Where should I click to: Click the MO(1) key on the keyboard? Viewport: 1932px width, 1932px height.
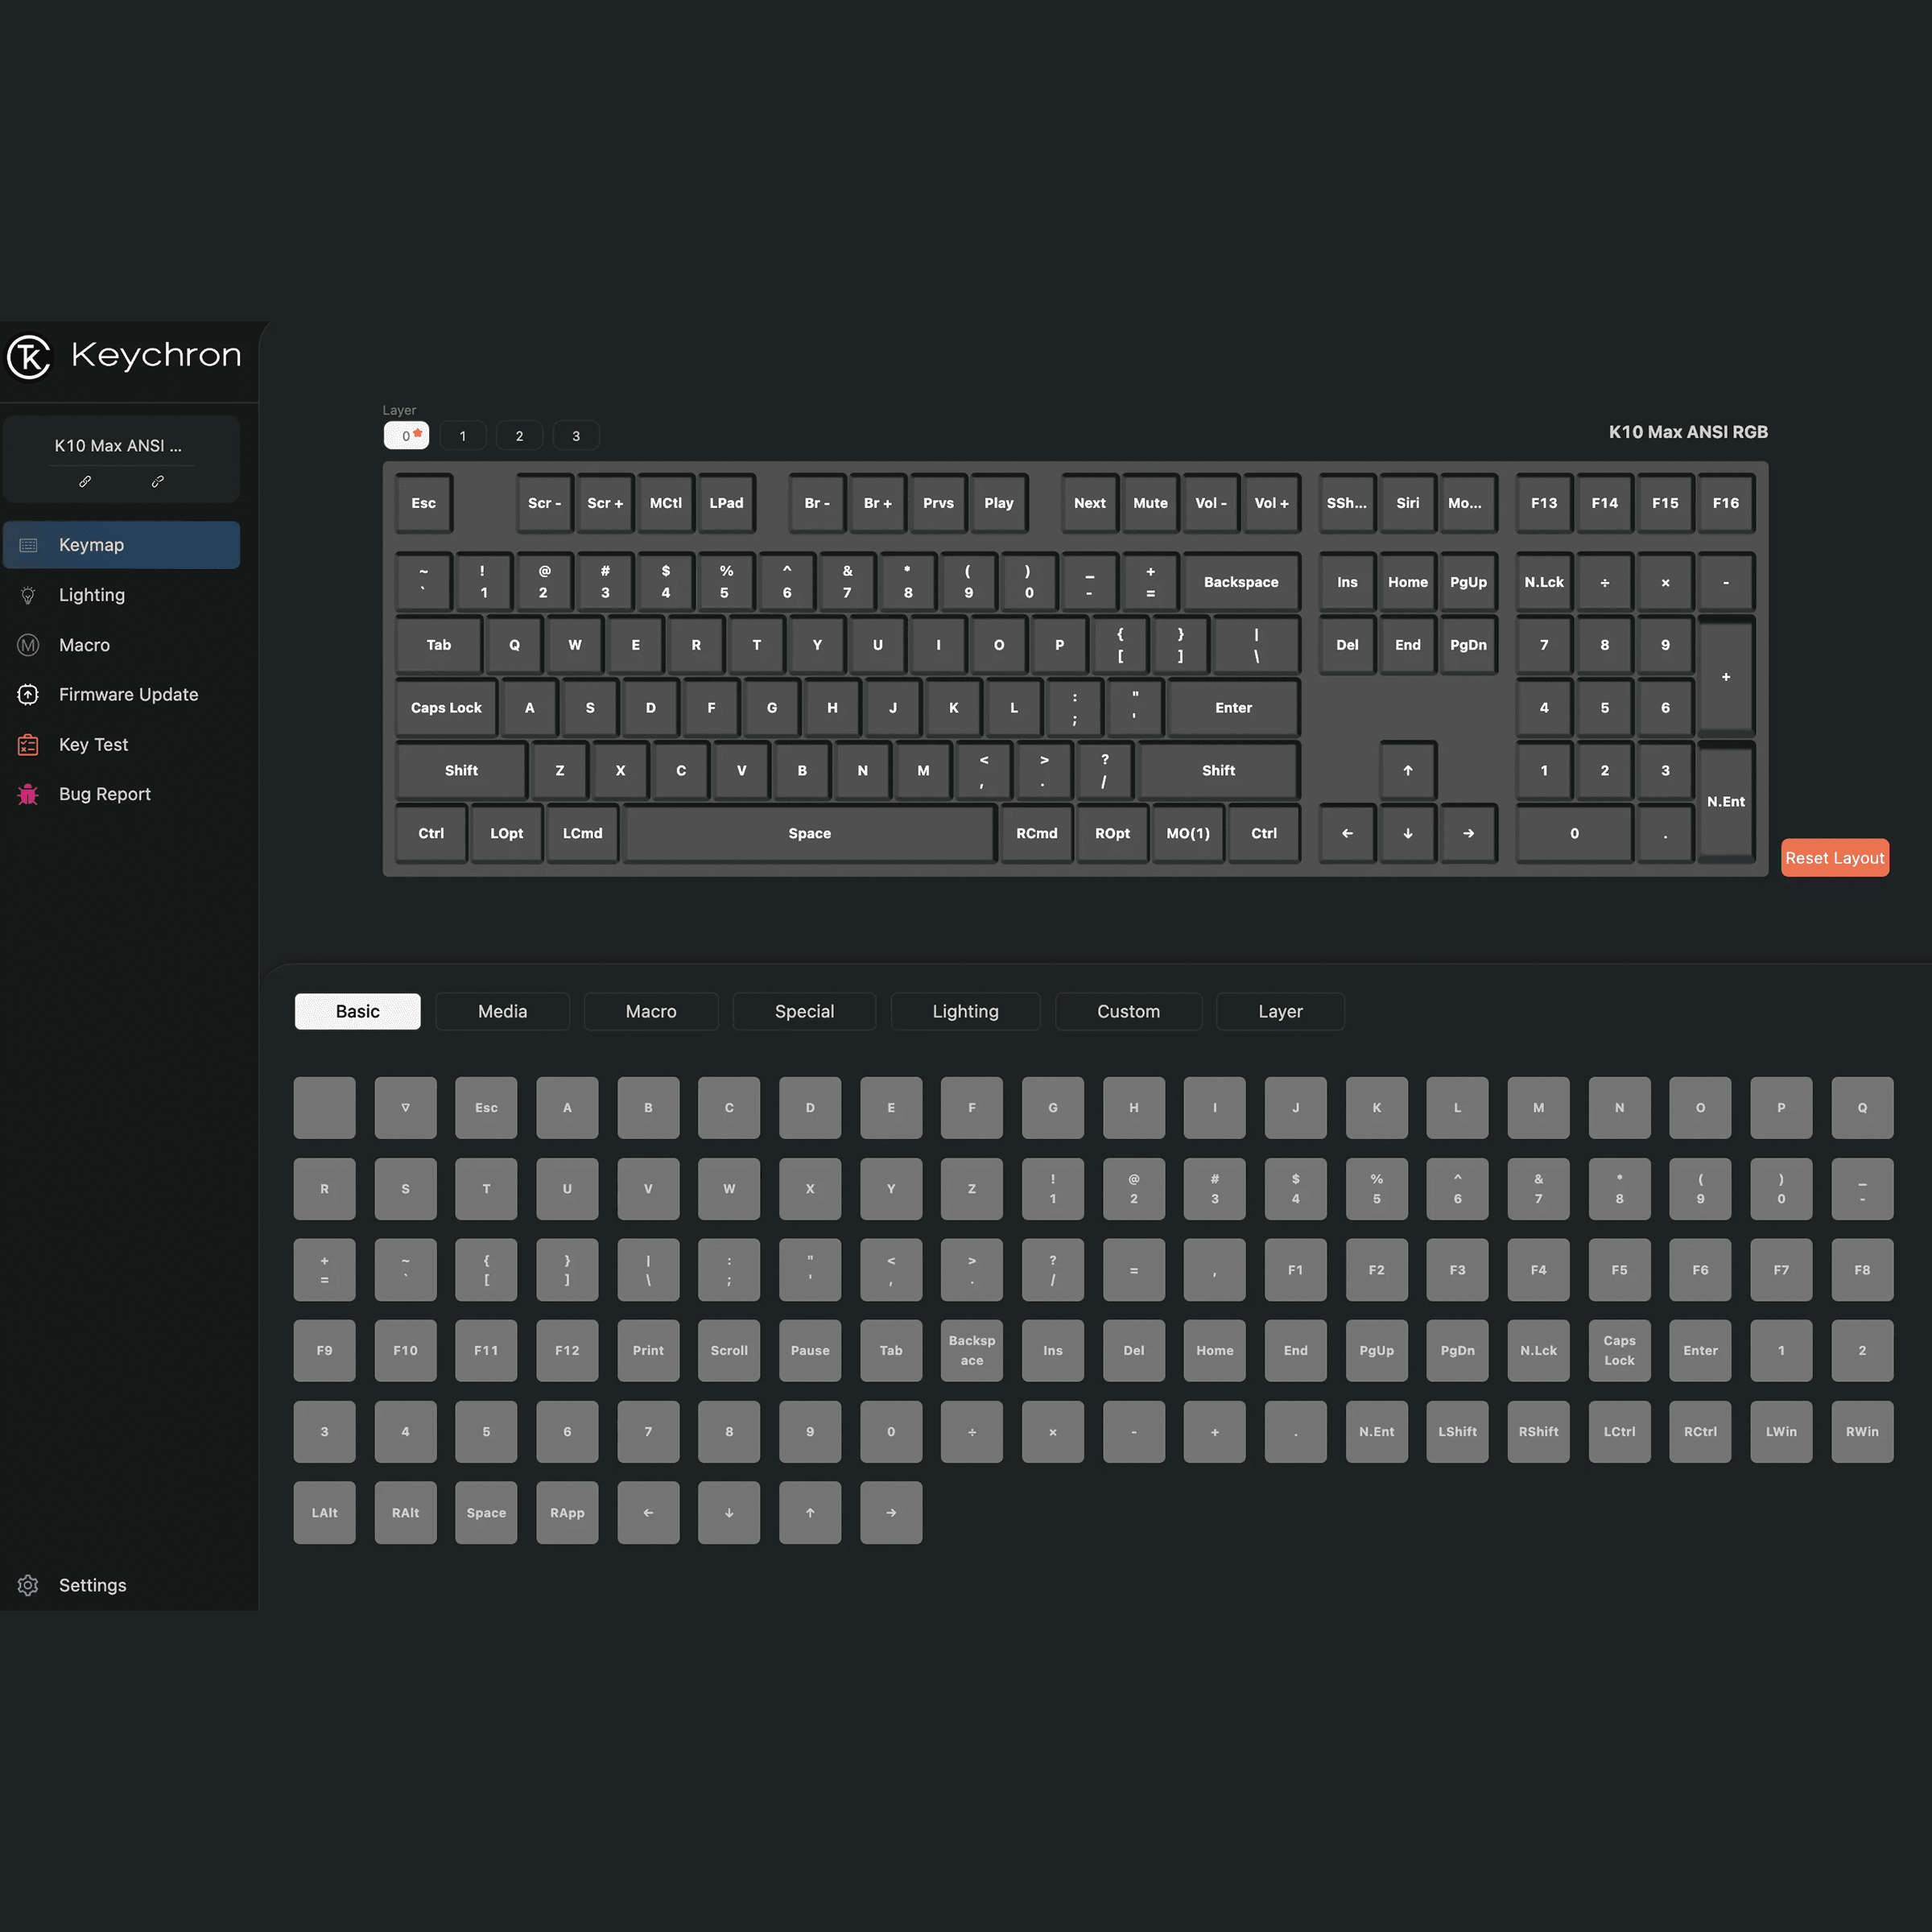click(x=1187, y=833)
